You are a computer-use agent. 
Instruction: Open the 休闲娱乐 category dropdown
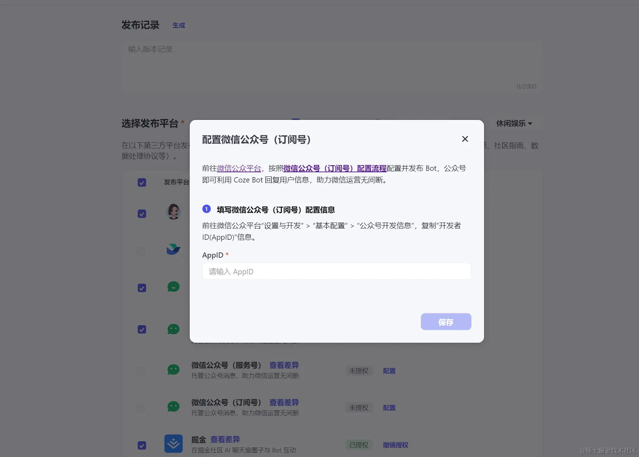514,123
